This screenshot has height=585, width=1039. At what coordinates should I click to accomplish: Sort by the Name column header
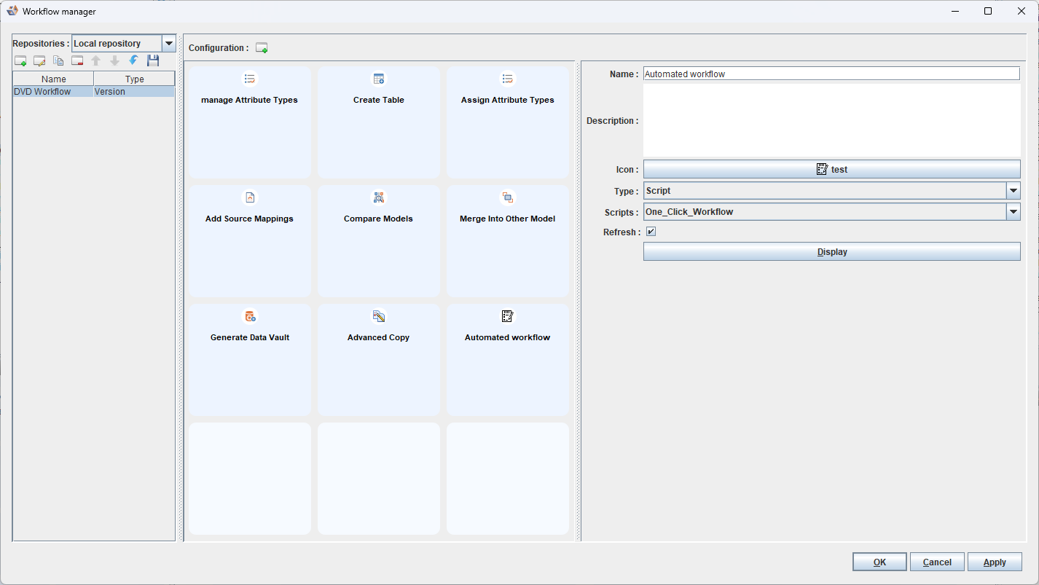click(x=54, y=79)
